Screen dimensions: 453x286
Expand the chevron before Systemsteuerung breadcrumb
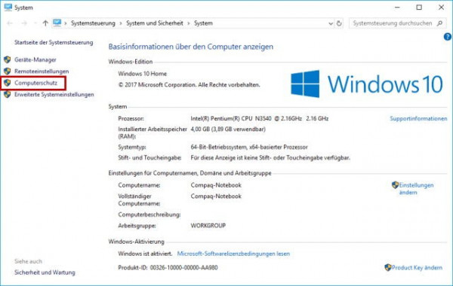point(66,23)
